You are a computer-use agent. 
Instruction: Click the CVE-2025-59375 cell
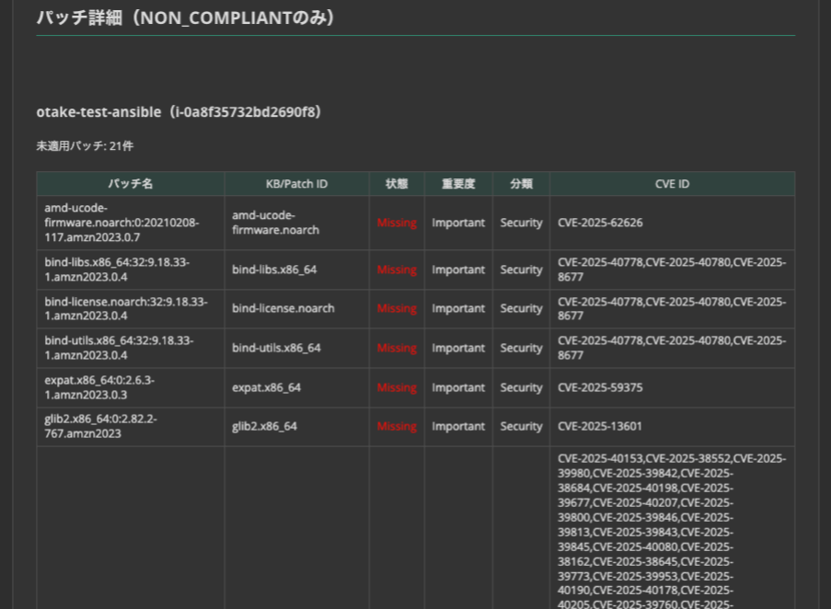(600, 387)
